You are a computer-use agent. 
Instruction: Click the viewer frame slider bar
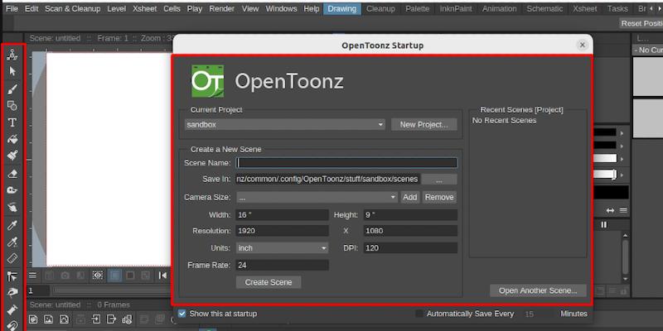click(x=112, y=290)
